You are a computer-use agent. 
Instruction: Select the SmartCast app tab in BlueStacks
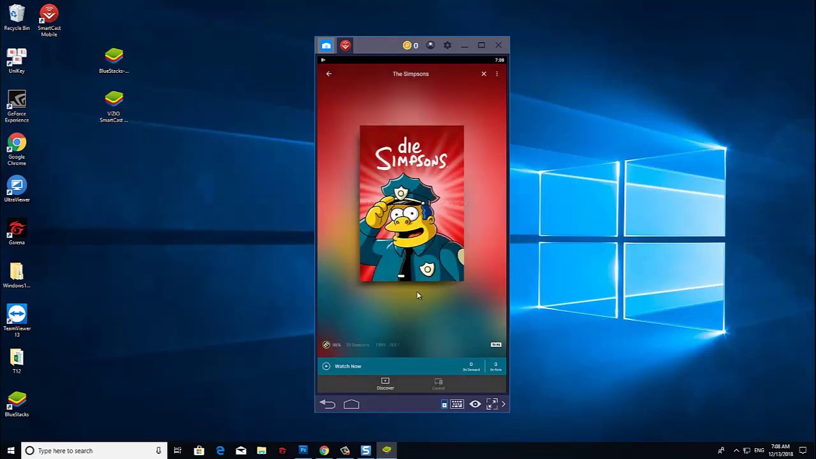tap(346, 45)
